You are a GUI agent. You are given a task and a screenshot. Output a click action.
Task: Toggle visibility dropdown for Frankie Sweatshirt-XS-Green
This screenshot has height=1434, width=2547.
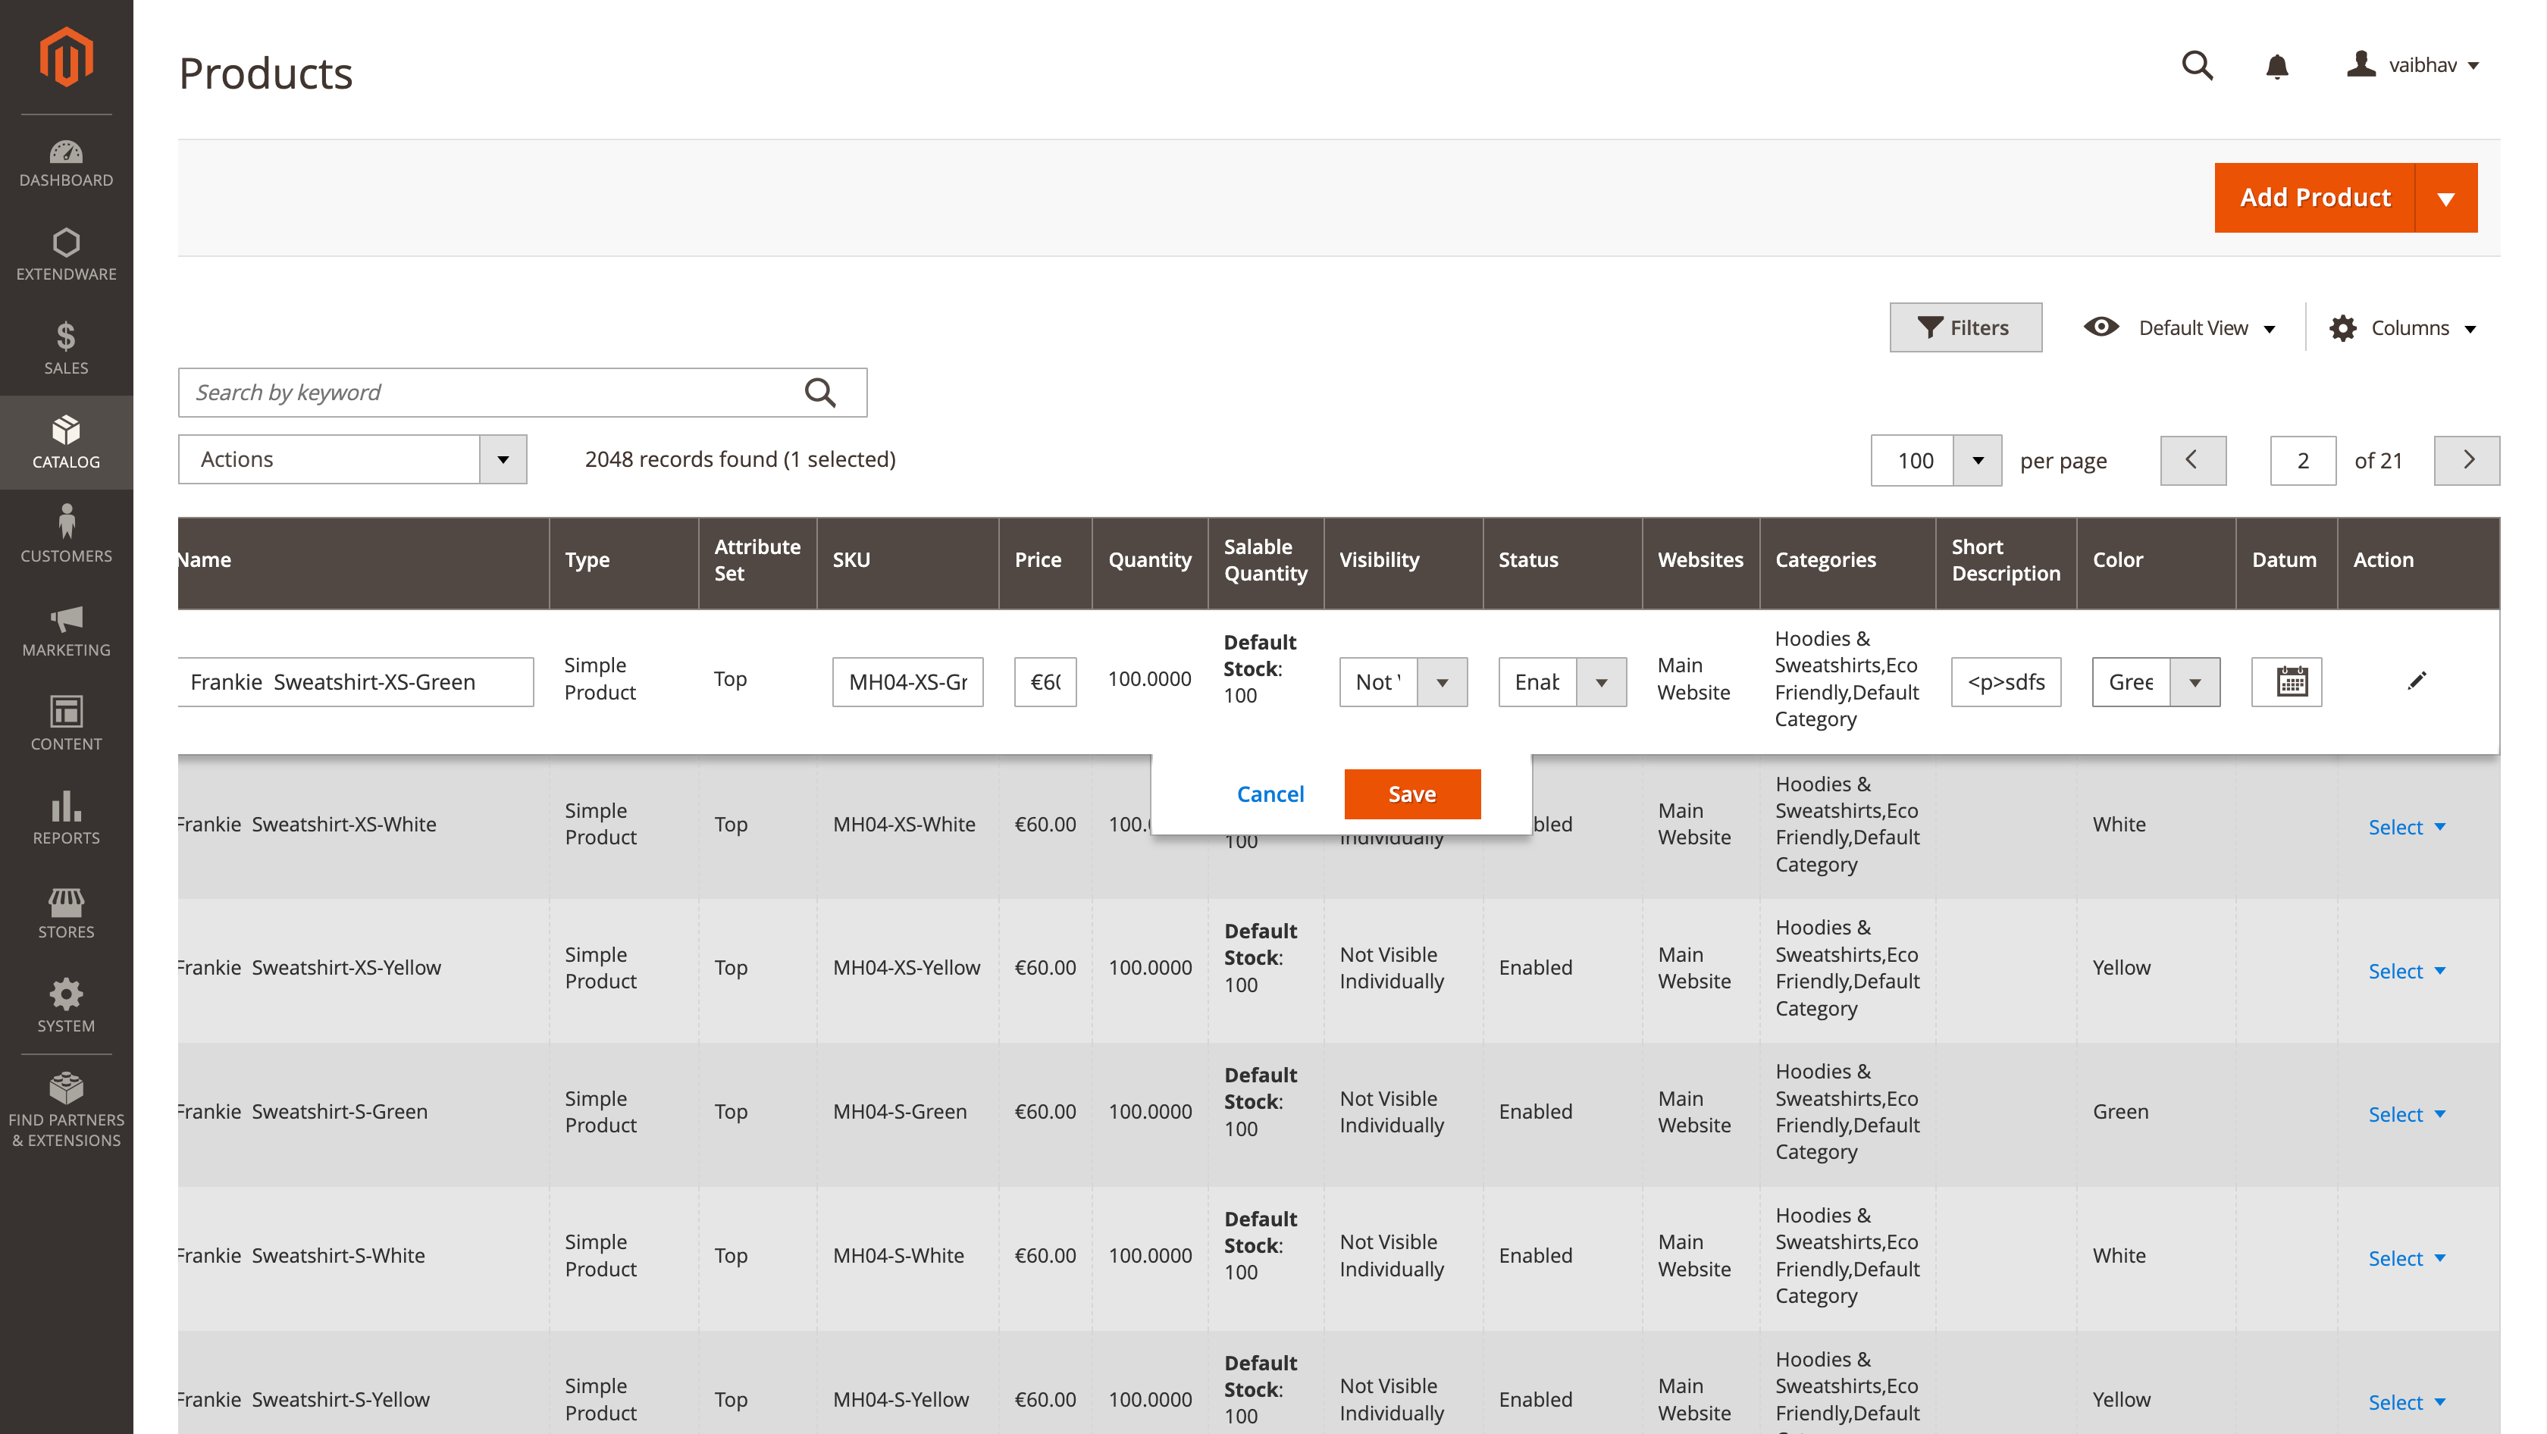[x=1442, y=681]
